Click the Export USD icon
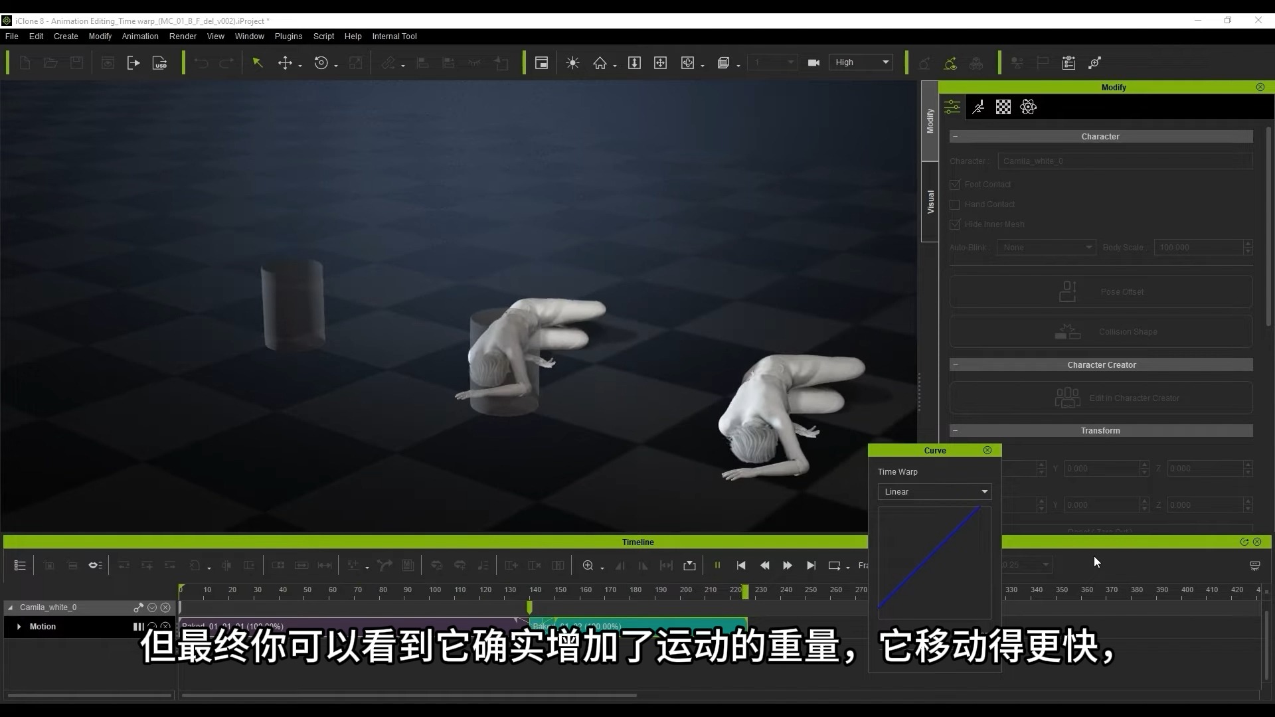The height and width of the screenshot is (717, 1275). [159, 62]
